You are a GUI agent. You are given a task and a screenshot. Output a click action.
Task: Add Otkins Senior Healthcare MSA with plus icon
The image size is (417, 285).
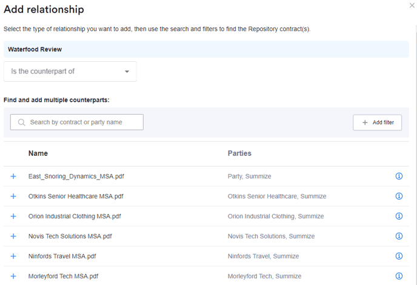tap(13, 196)
